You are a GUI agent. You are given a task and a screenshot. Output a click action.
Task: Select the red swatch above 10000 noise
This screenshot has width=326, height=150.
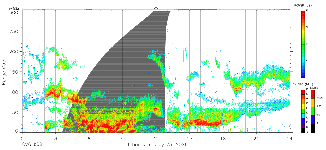coord(313,94)
